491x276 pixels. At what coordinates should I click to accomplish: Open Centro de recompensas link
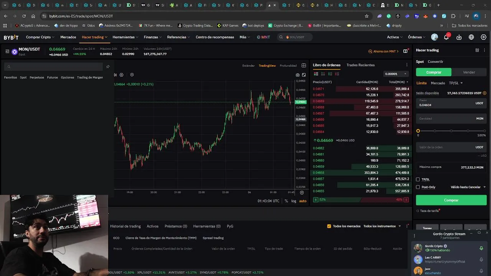(x=215, y=37)
